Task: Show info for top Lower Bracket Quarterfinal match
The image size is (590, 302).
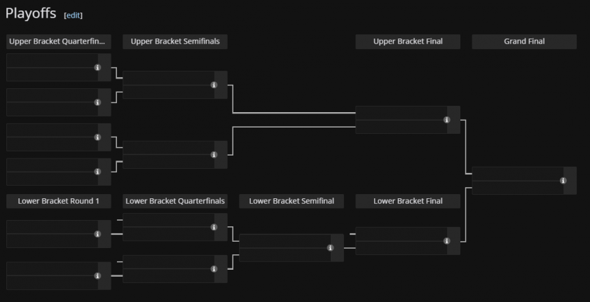Action: pos(214,227)
